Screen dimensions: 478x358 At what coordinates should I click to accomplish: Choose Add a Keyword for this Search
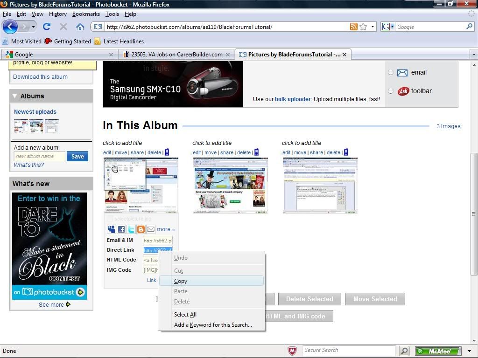coord(211,325)
